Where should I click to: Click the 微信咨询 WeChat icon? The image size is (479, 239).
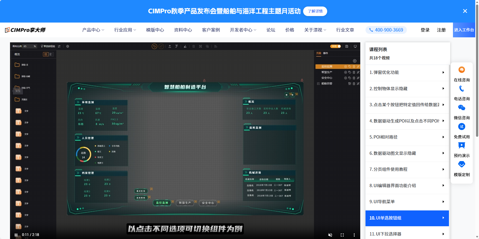(x=462, y=108)
